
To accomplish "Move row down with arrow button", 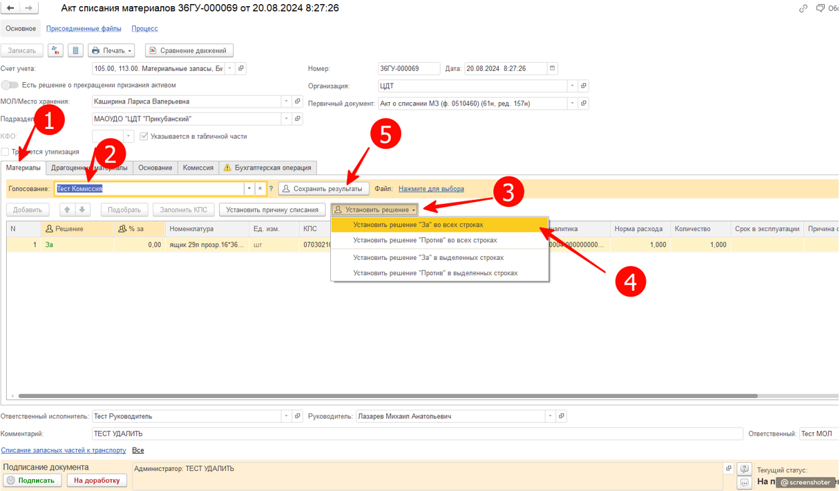I will [x=82, y=210].
